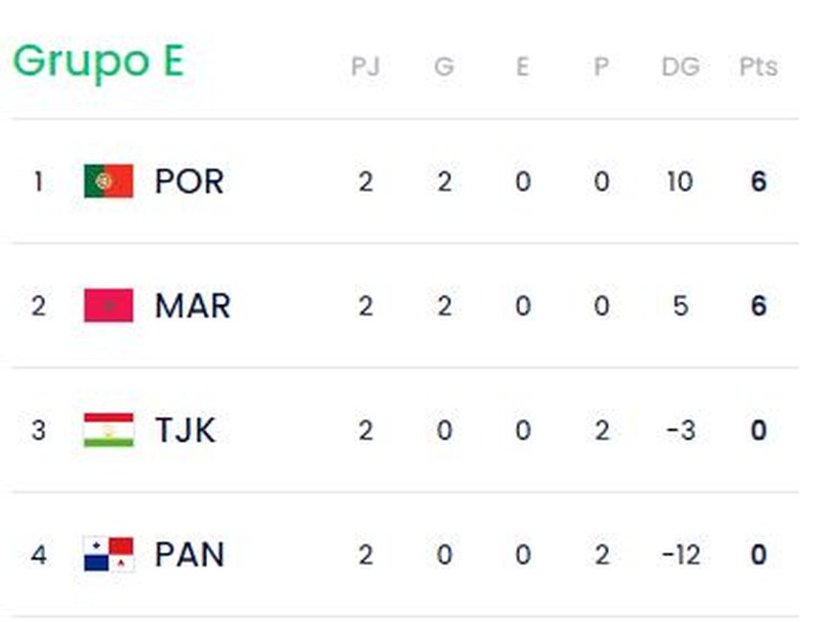Sort by the Pts column header

(x=758, y=67)
